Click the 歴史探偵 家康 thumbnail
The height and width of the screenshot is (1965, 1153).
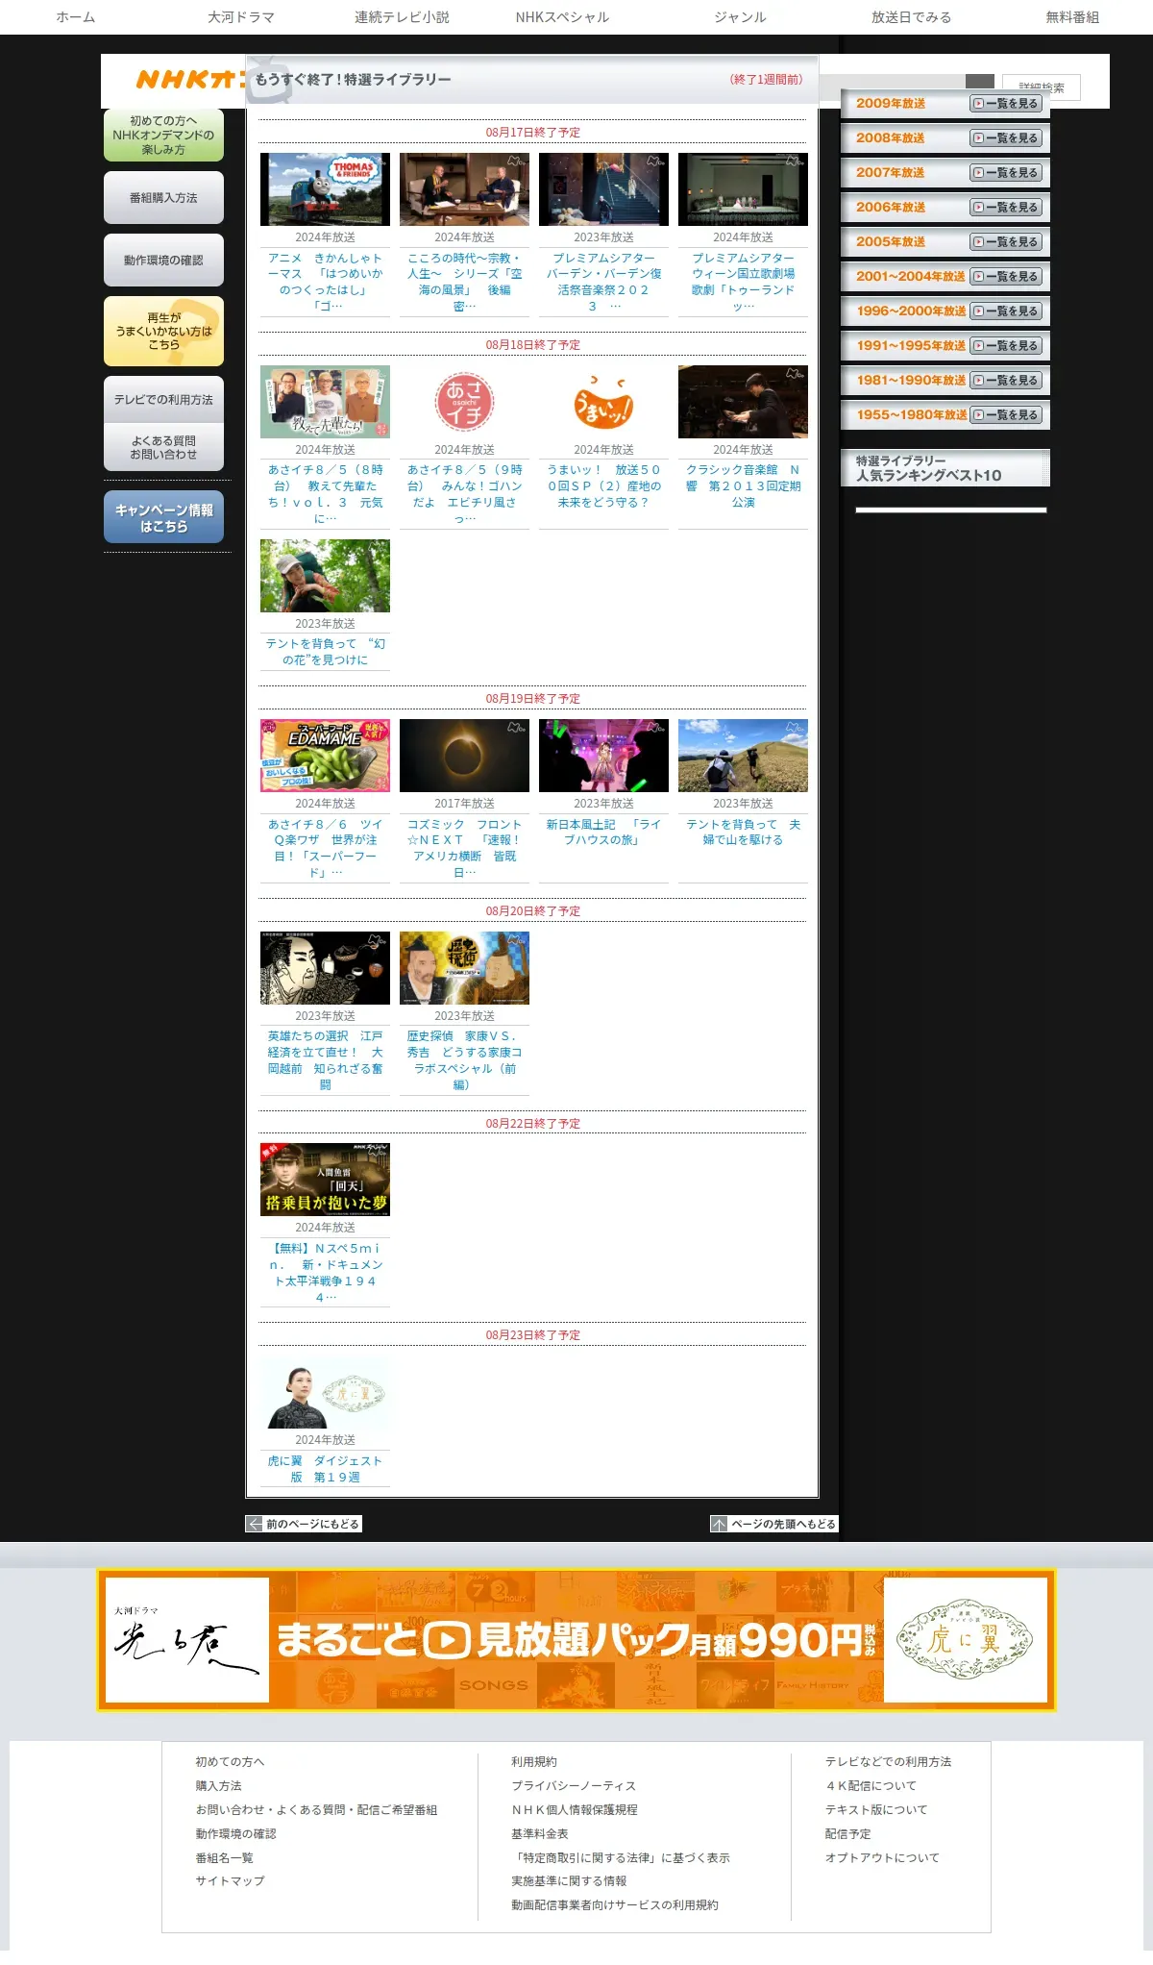point(464,968)
